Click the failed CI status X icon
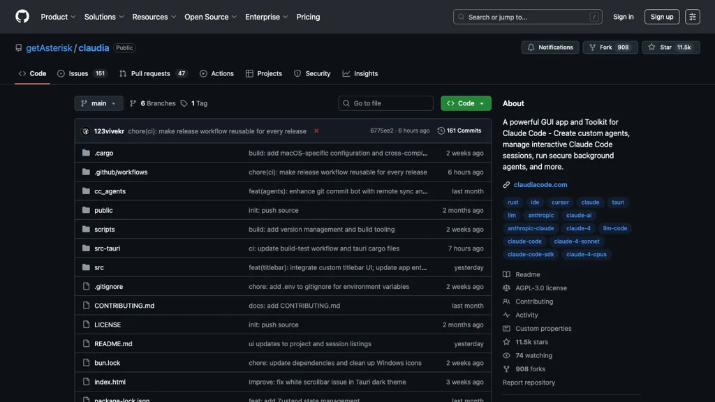 (x=316, y=131)
